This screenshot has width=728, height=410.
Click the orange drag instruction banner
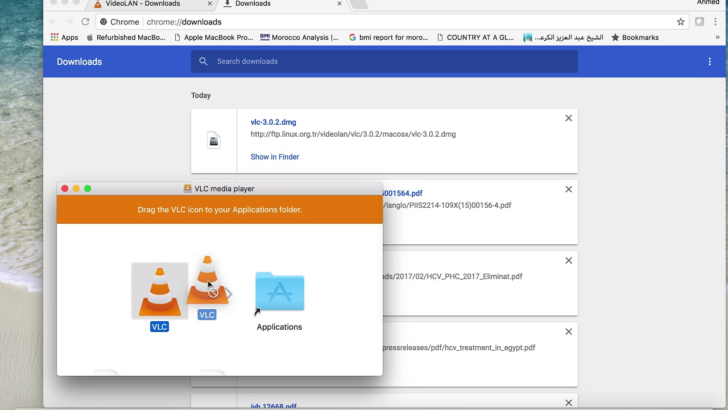pos(220,210)
